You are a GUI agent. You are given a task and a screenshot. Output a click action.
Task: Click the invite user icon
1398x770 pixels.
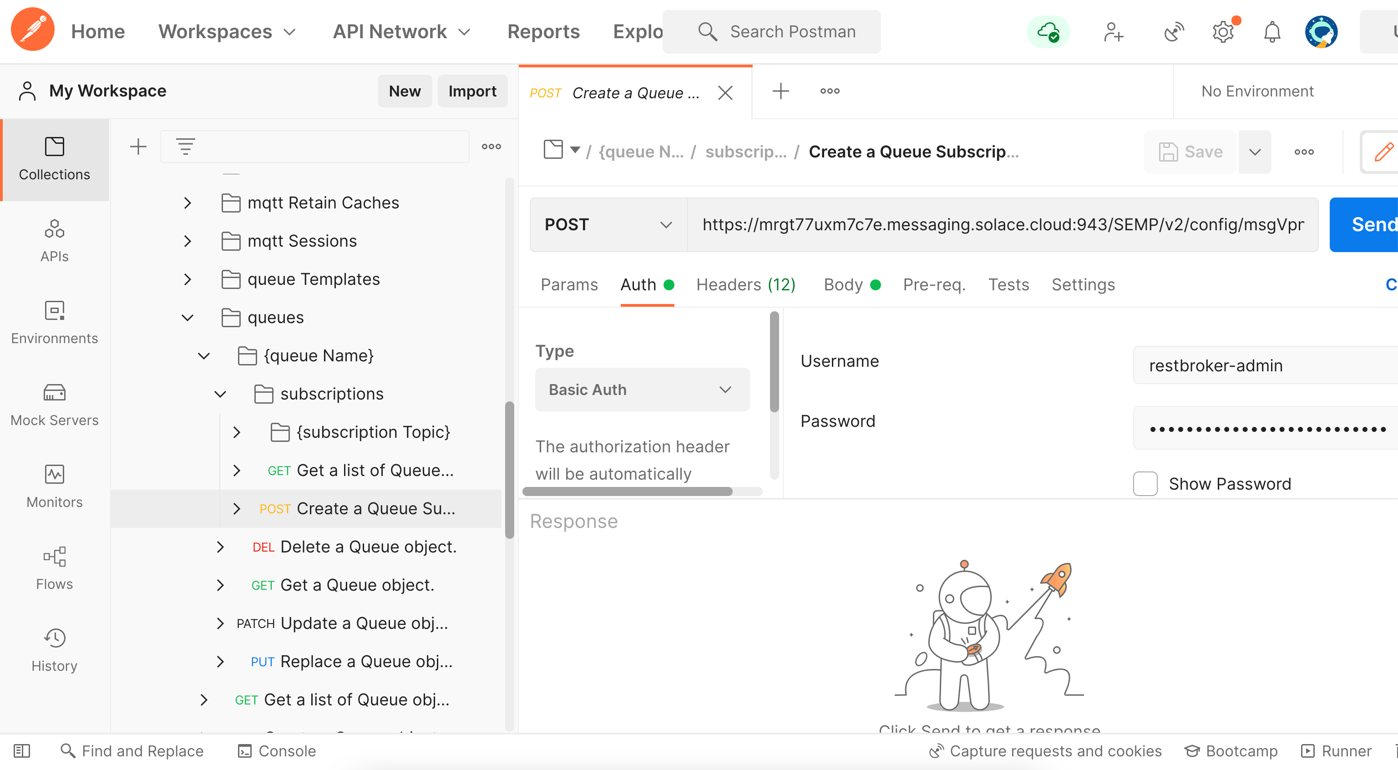click(x=1113, y=31)
